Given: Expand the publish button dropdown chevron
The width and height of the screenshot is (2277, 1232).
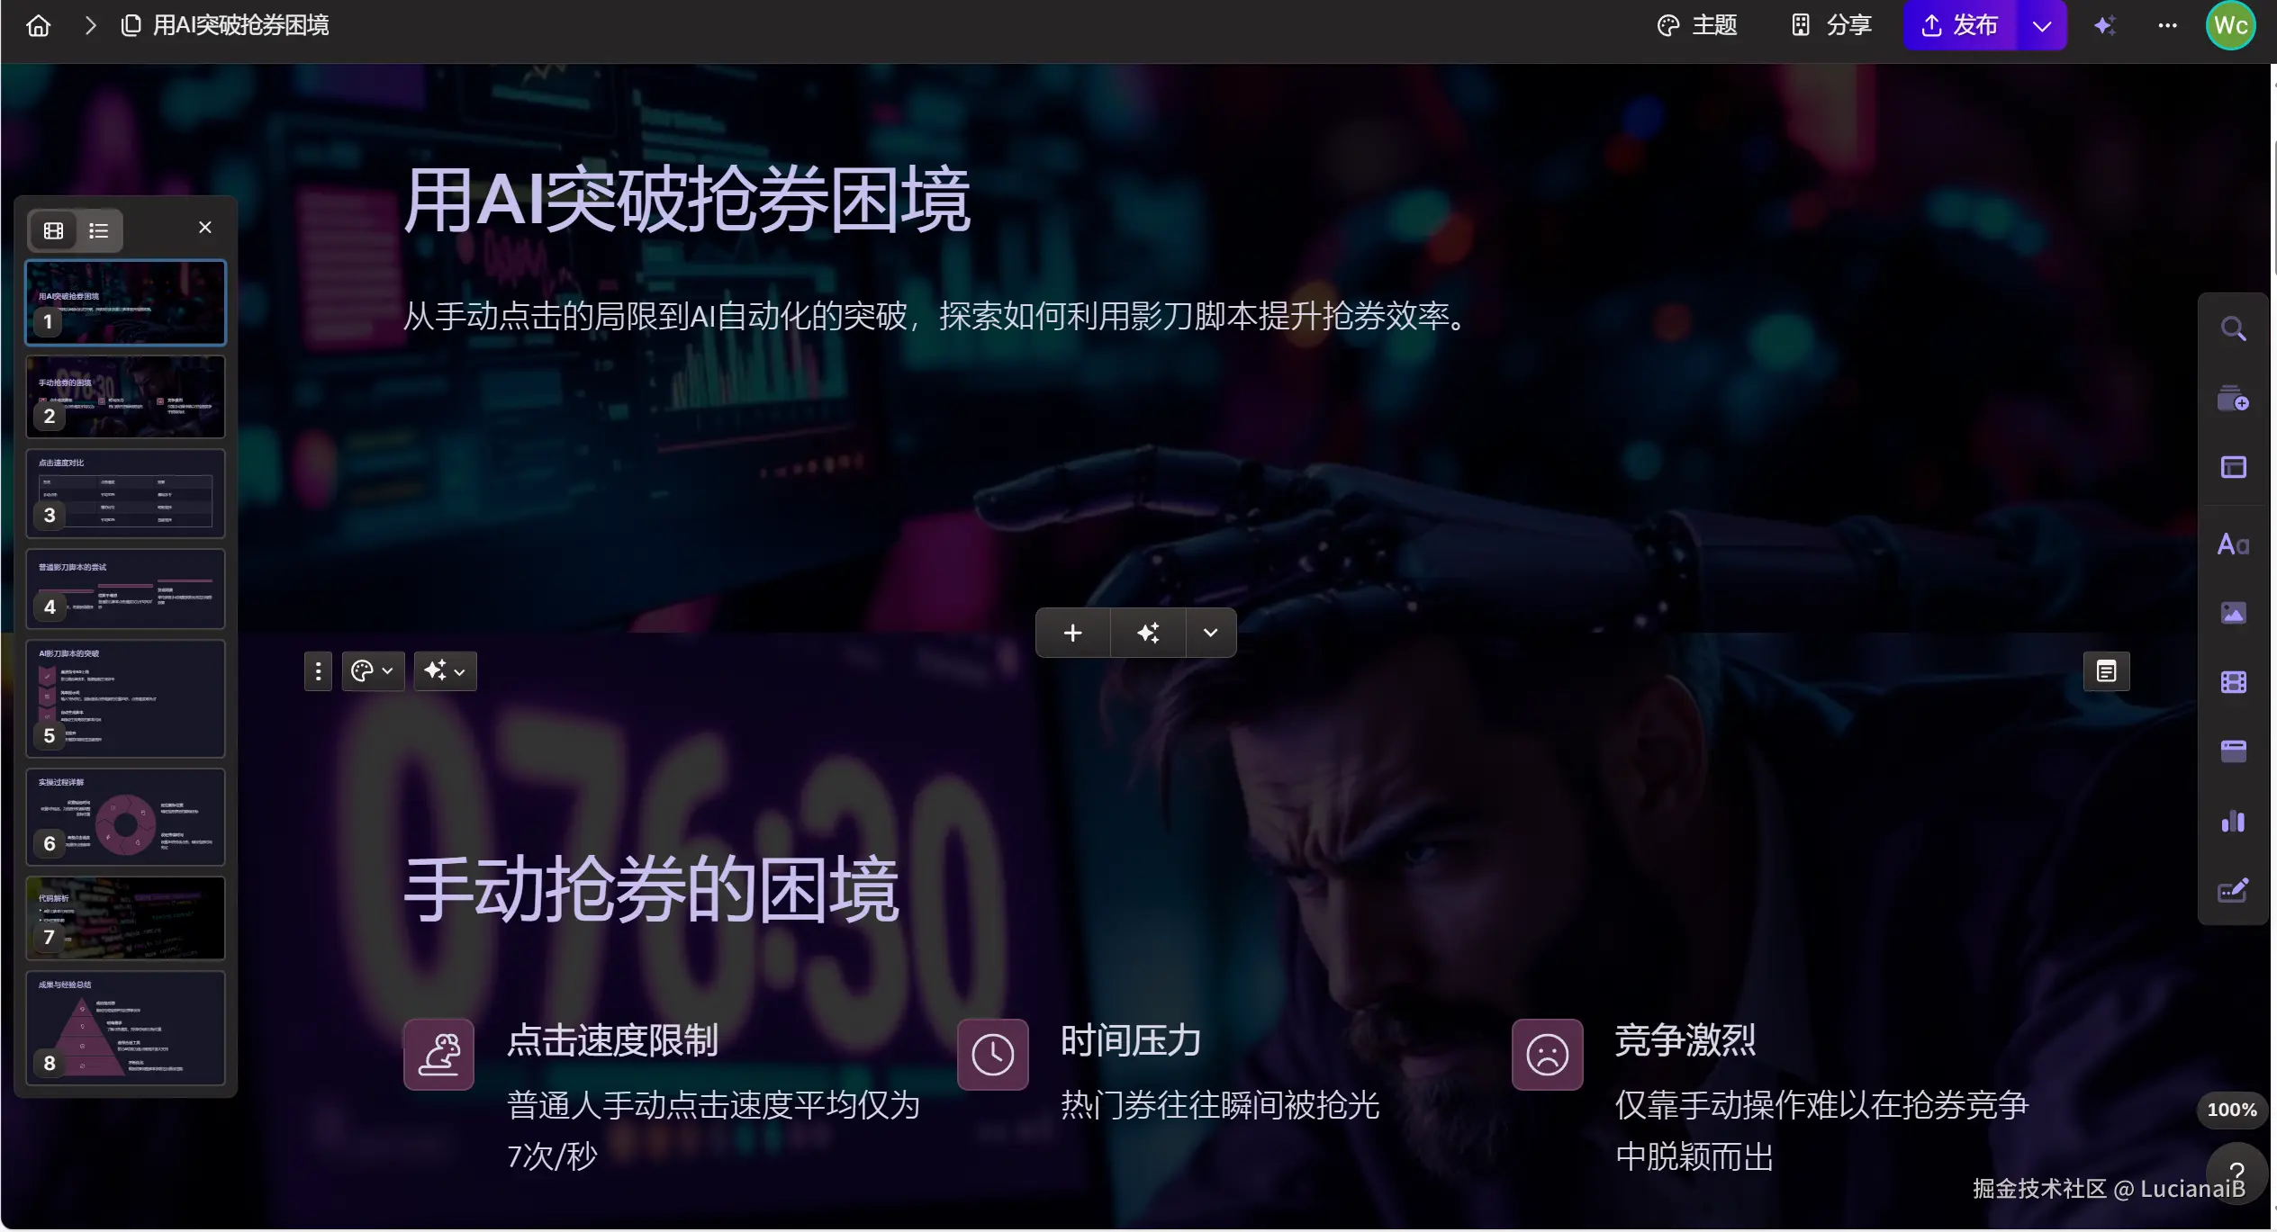Looking at the screenshot, I should point(2041,25).
